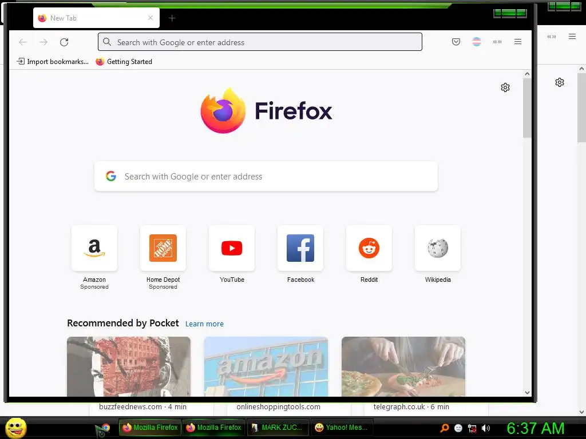Click scroll-down arrow in the background window scrollbar
The height and width of the screenshot is (439, 586).
pyautogui.click(x=581, y=412)
